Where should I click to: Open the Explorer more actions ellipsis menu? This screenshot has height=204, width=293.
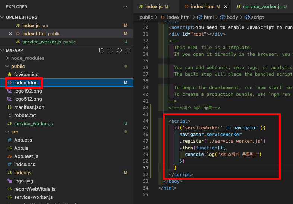tap(125, 7)
